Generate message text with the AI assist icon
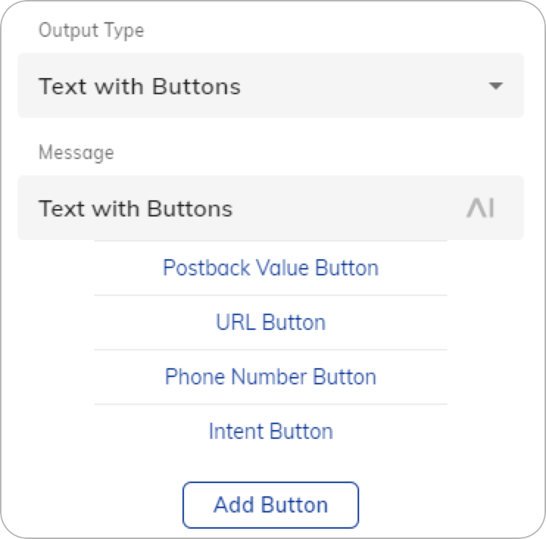This screenshot has width=546, height=539. (481, 208)
